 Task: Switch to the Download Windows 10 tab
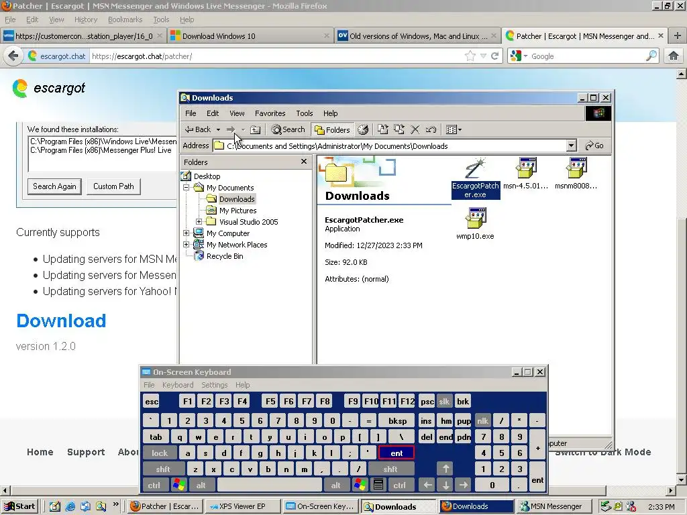point(250,36)
